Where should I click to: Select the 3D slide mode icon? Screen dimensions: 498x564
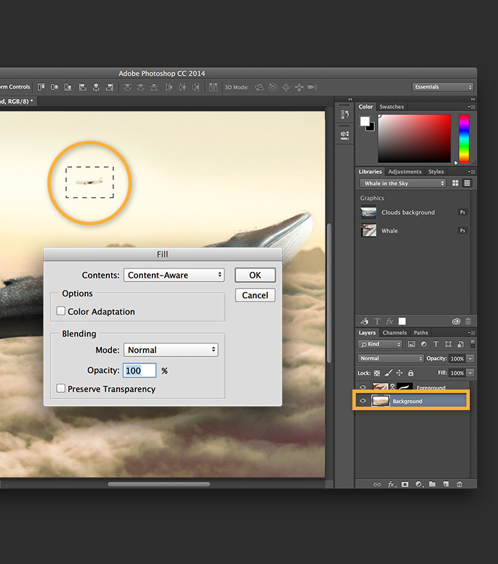(x=299, y=87)
